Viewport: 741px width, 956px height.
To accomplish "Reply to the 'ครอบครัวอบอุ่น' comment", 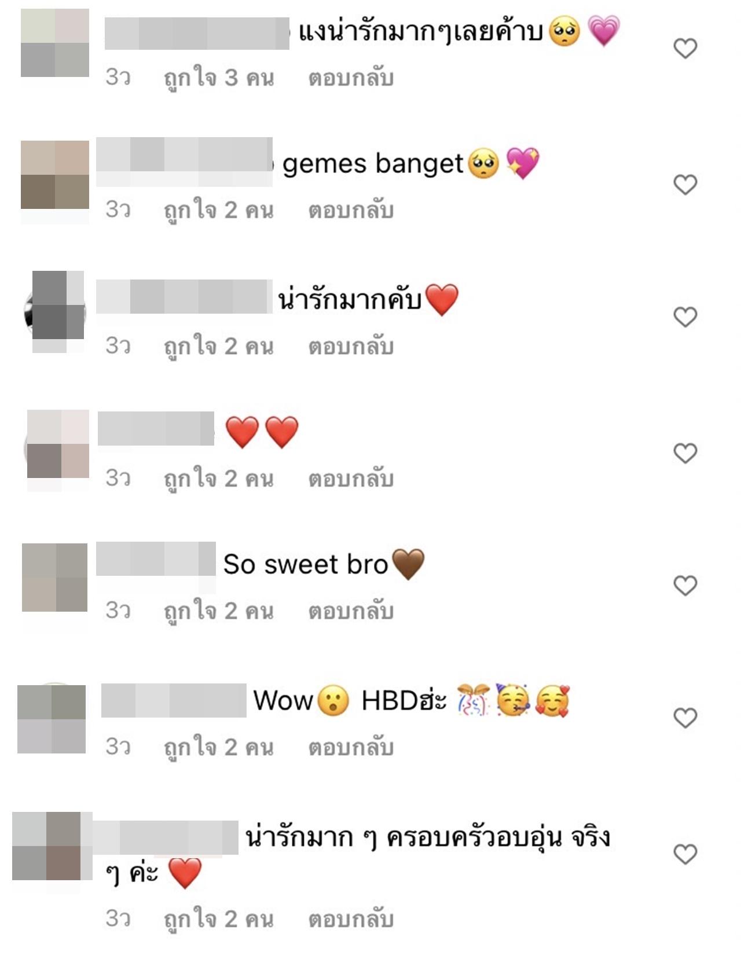I will tap(351, 919).
